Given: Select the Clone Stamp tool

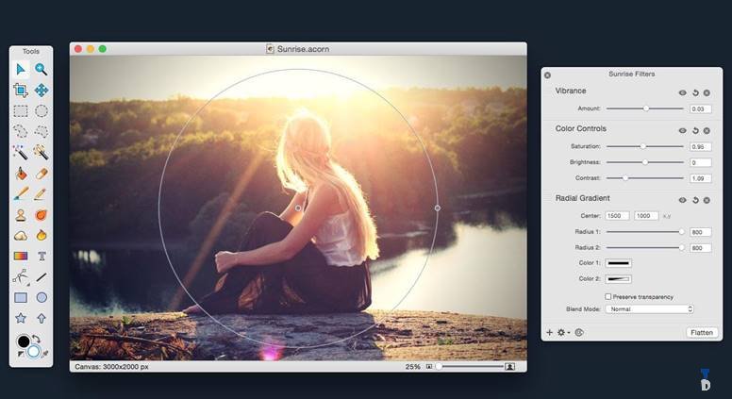Looking at the screenshot, I should [21, 215].
